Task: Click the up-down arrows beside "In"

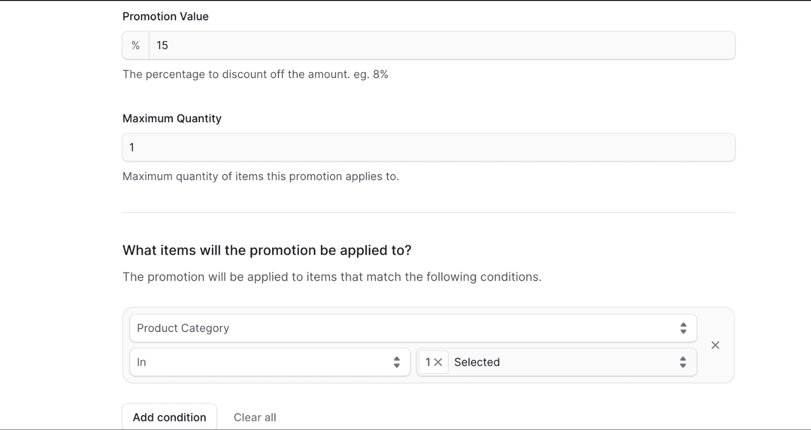Action: click(396, 362)
